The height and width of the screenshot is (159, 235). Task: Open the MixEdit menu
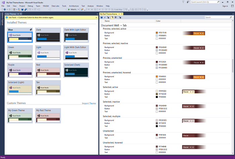pyautogui.click(x=46, y=6)
